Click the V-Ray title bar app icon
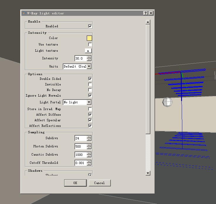The width and height of the screenshot is (216, 204). [x=24, y=13]
